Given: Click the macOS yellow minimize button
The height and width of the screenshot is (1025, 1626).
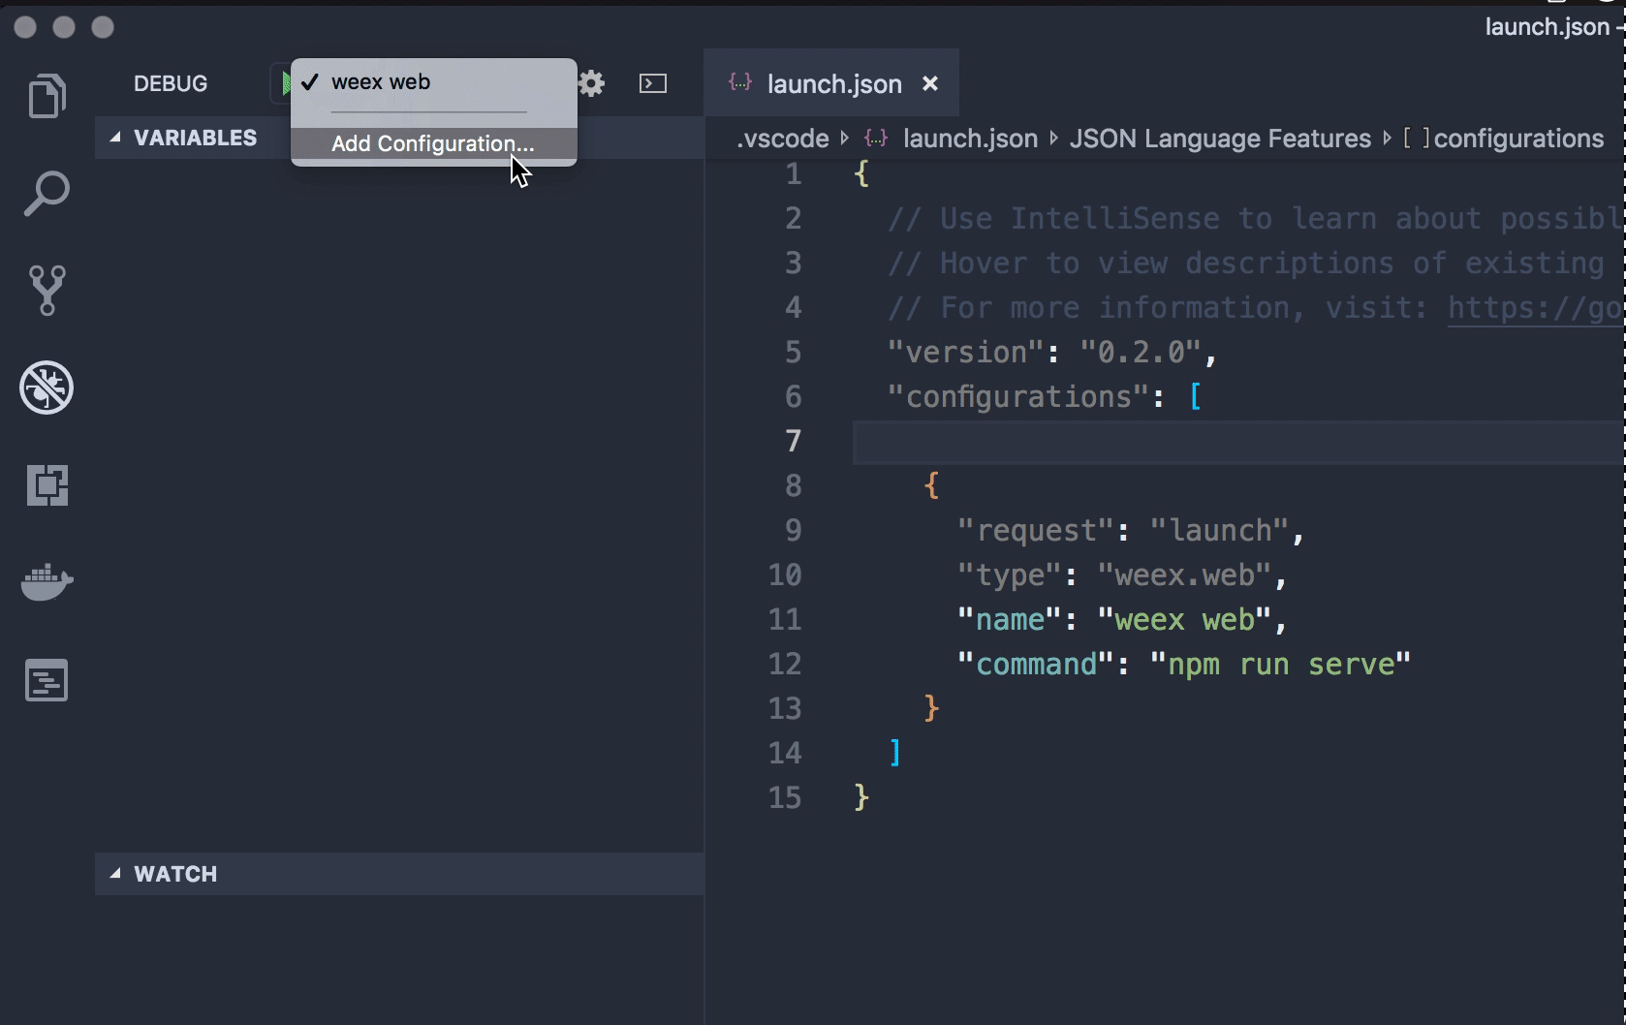Looking at the screenshot, I should [64, 27].
